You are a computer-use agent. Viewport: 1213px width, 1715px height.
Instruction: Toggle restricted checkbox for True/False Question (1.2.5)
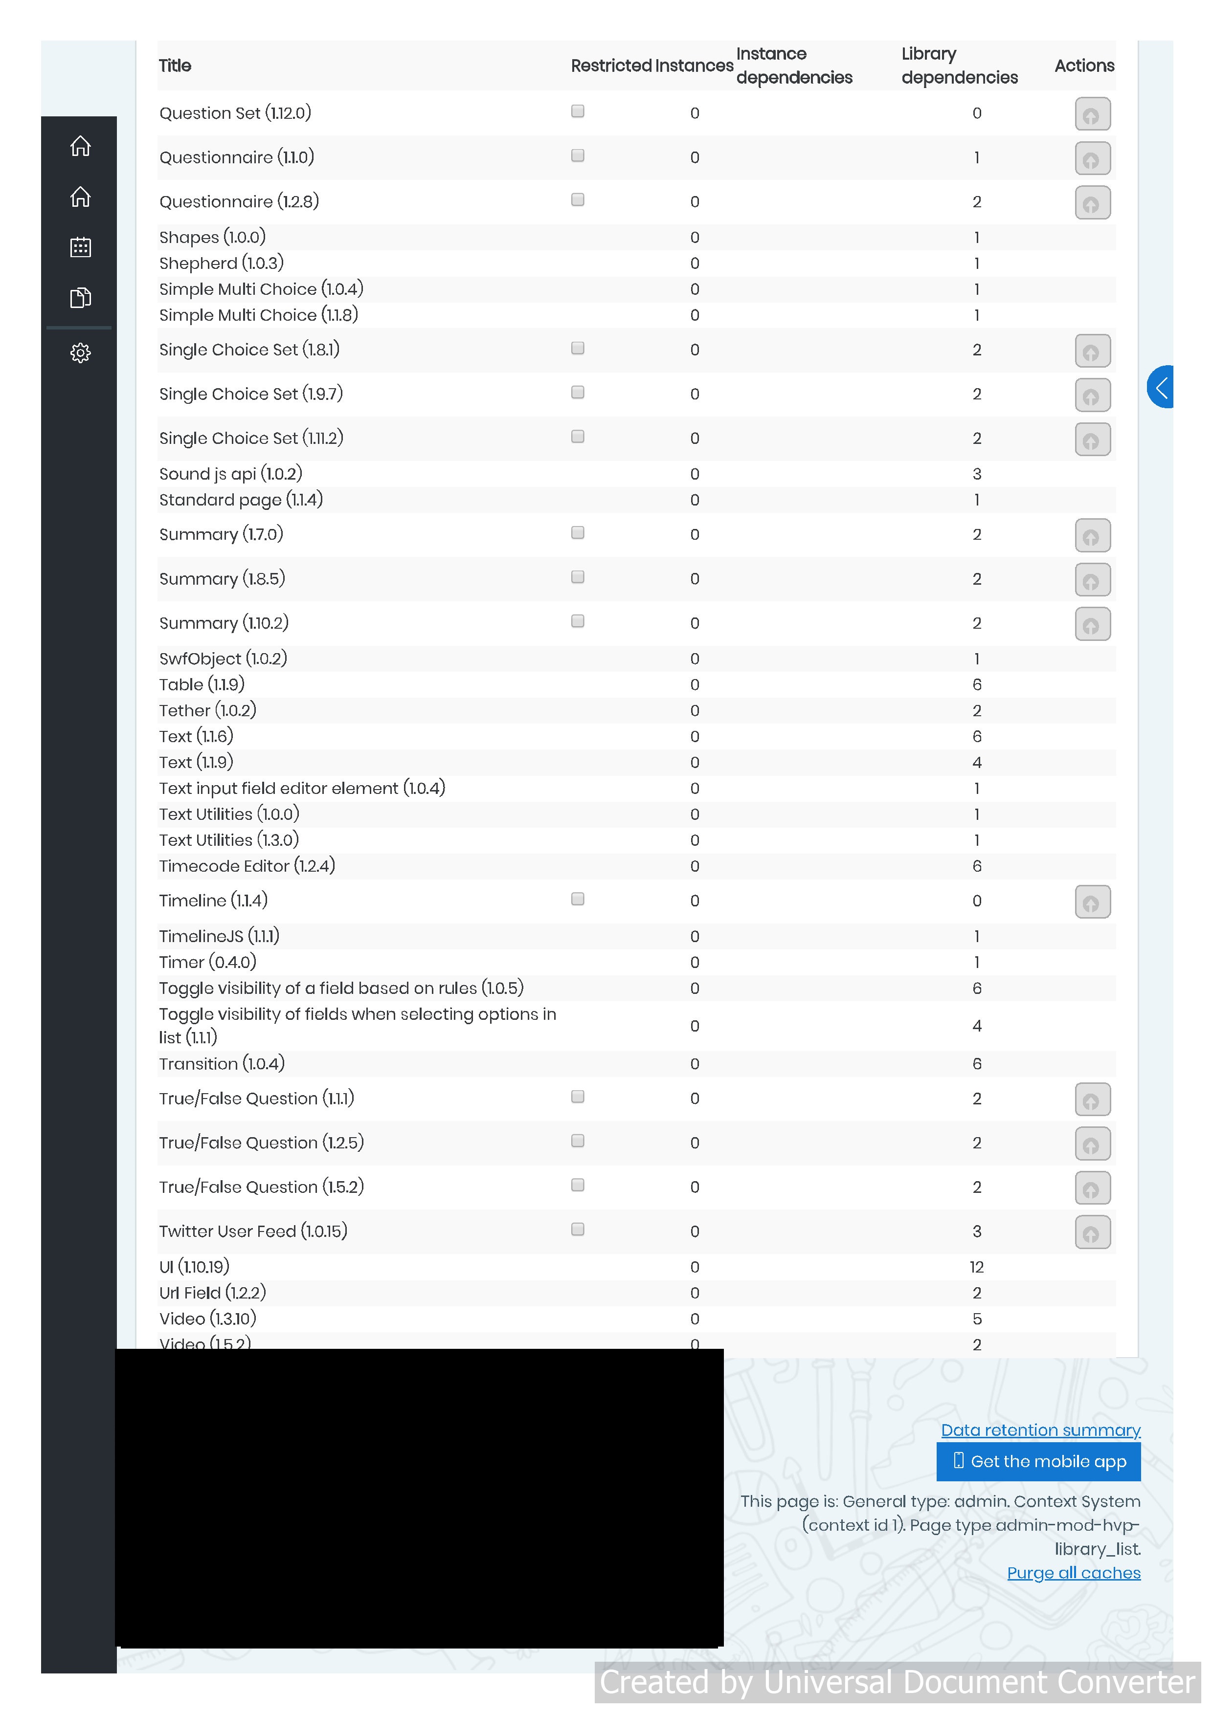click(577, 1141)
